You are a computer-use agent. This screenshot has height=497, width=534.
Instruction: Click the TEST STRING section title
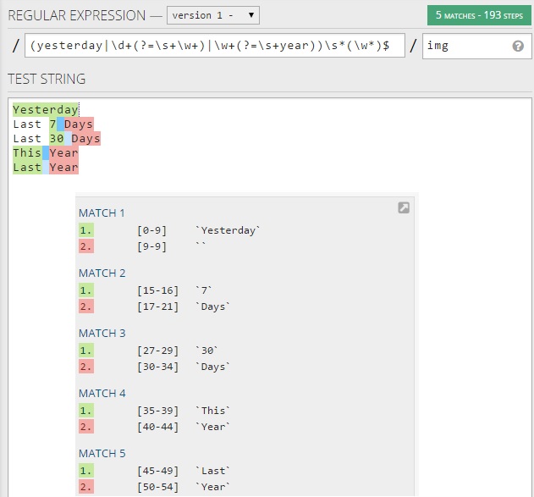coord(47,79)
